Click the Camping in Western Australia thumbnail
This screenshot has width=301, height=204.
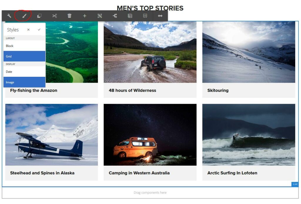click(150, 135)
